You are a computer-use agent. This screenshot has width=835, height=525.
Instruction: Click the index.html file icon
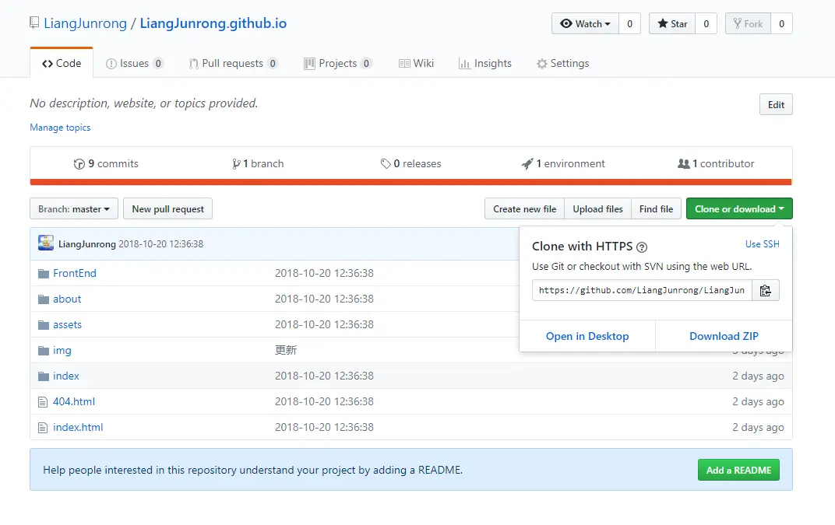[43, 428]
